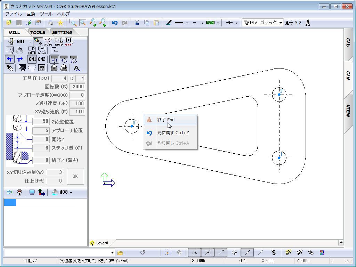Switch to the VIEW side tab
The width and height of the screenshot is (356, 267).
(348, 111)
